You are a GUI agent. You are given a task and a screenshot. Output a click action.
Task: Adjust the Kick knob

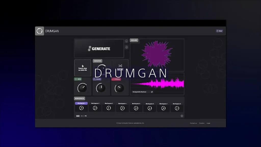coord(82,88)
